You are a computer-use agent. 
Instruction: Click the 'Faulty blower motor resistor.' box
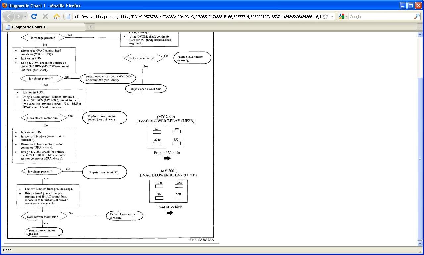pos(44,232)
